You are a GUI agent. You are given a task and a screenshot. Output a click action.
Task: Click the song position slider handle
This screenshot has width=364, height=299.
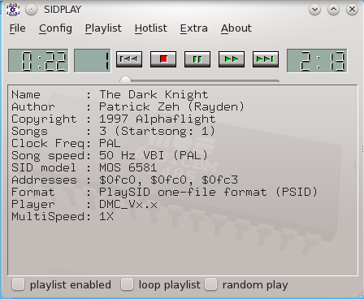125,80
